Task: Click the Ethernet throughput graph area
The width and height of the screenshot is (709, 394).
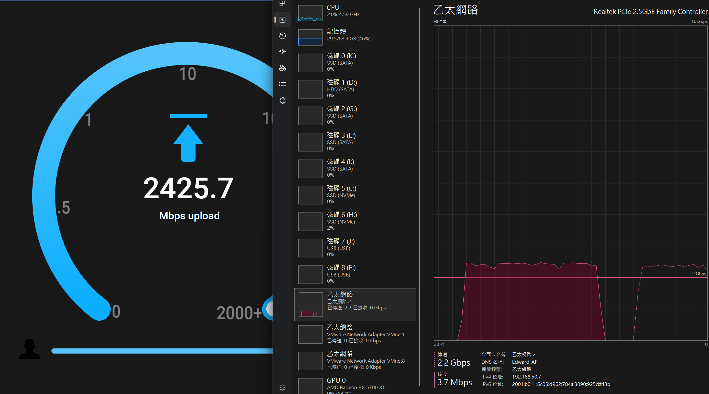Action: (570, 182)
